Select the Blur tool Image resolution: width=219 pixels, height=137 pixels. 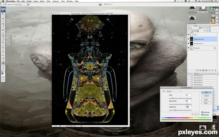point(3,45)
